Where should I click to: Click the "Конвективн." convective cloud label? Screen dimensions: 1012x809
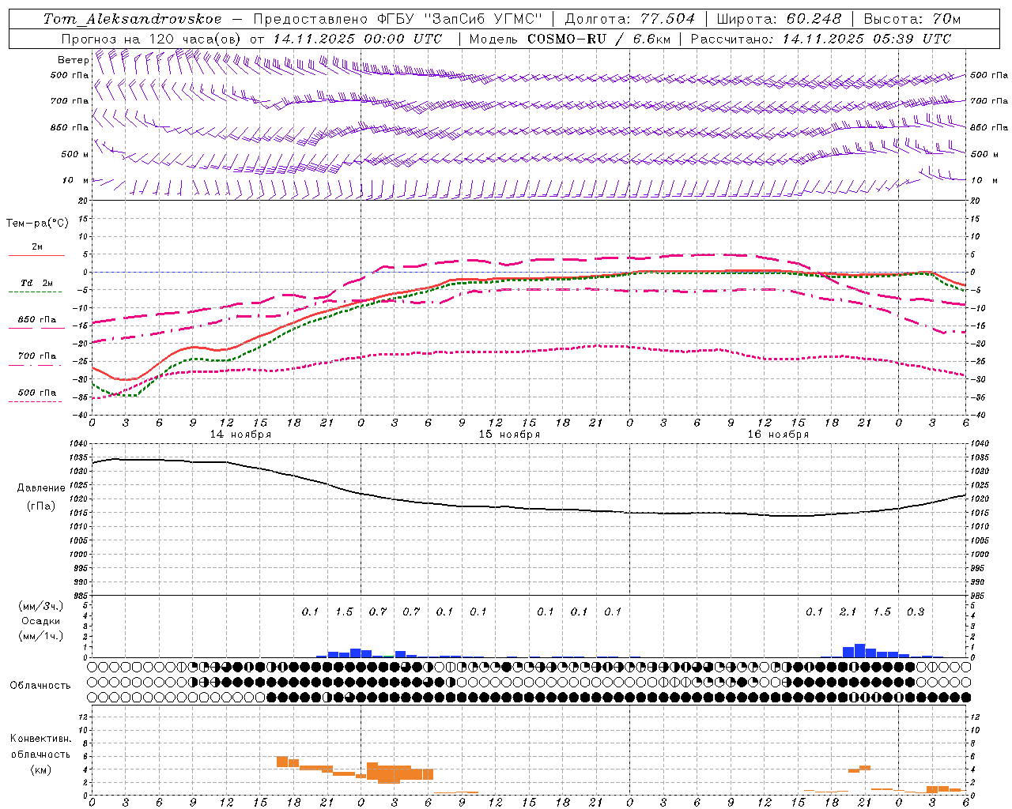(40, 739)
